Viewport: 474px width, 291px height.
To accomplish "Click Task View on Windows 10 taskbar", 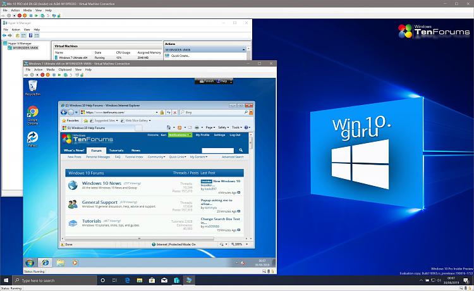I will point(114,280).
